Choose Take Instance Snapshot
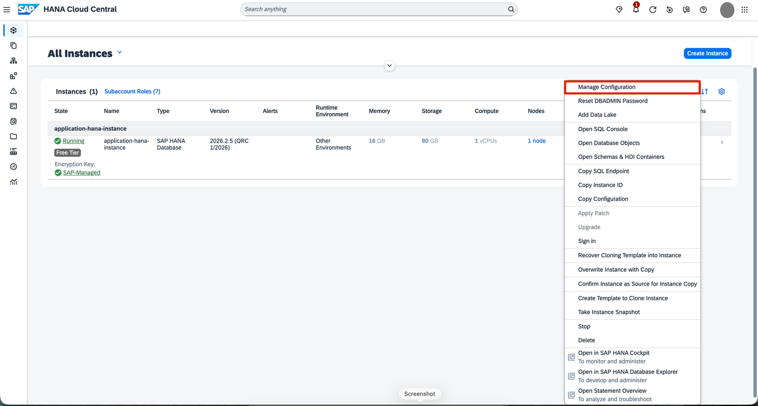The image size is (758, 406). [x=632, y=312]
